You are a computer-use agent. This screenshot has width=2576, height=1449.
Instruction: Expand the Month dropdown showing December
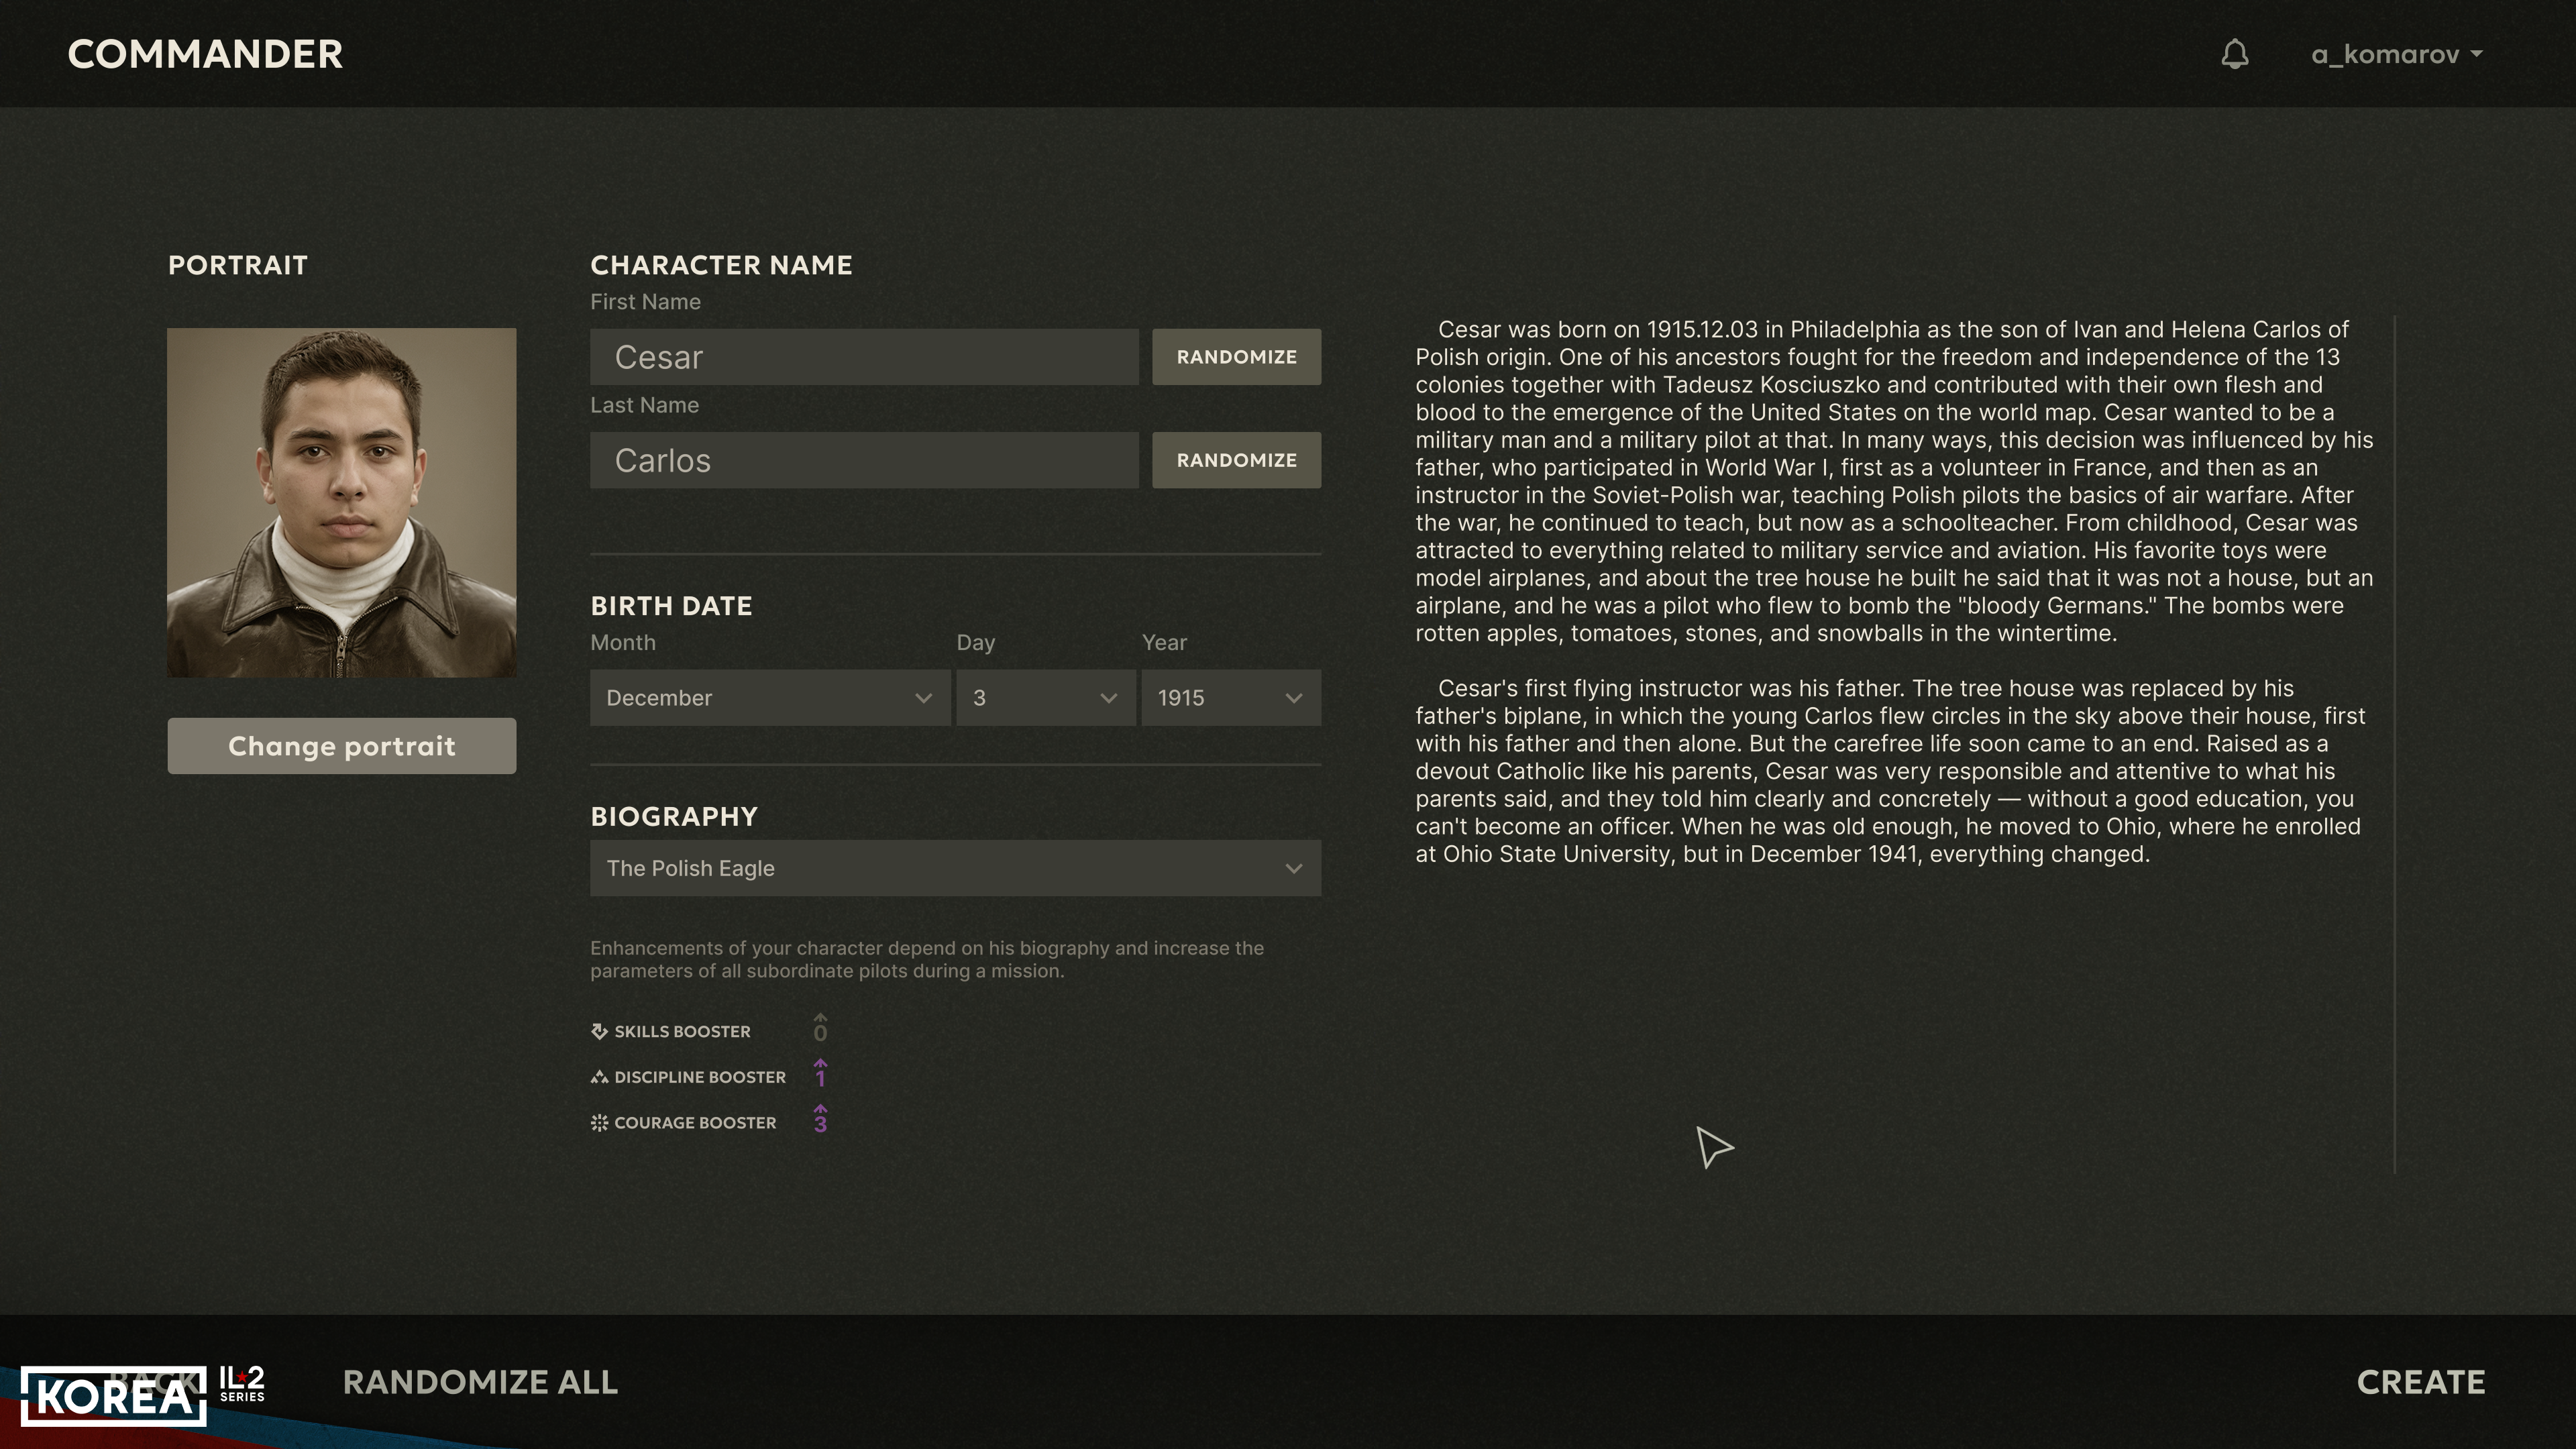tap(770, 698)
